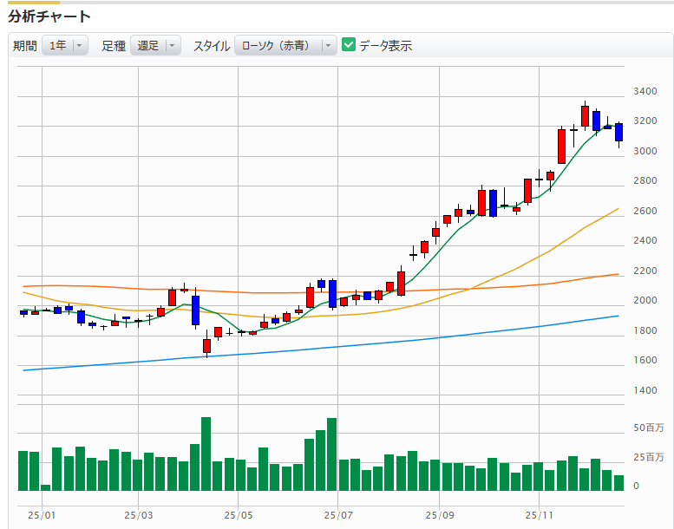Click the データ表示 label text
The image size is (674, 529).
click(x=385, y=46)
